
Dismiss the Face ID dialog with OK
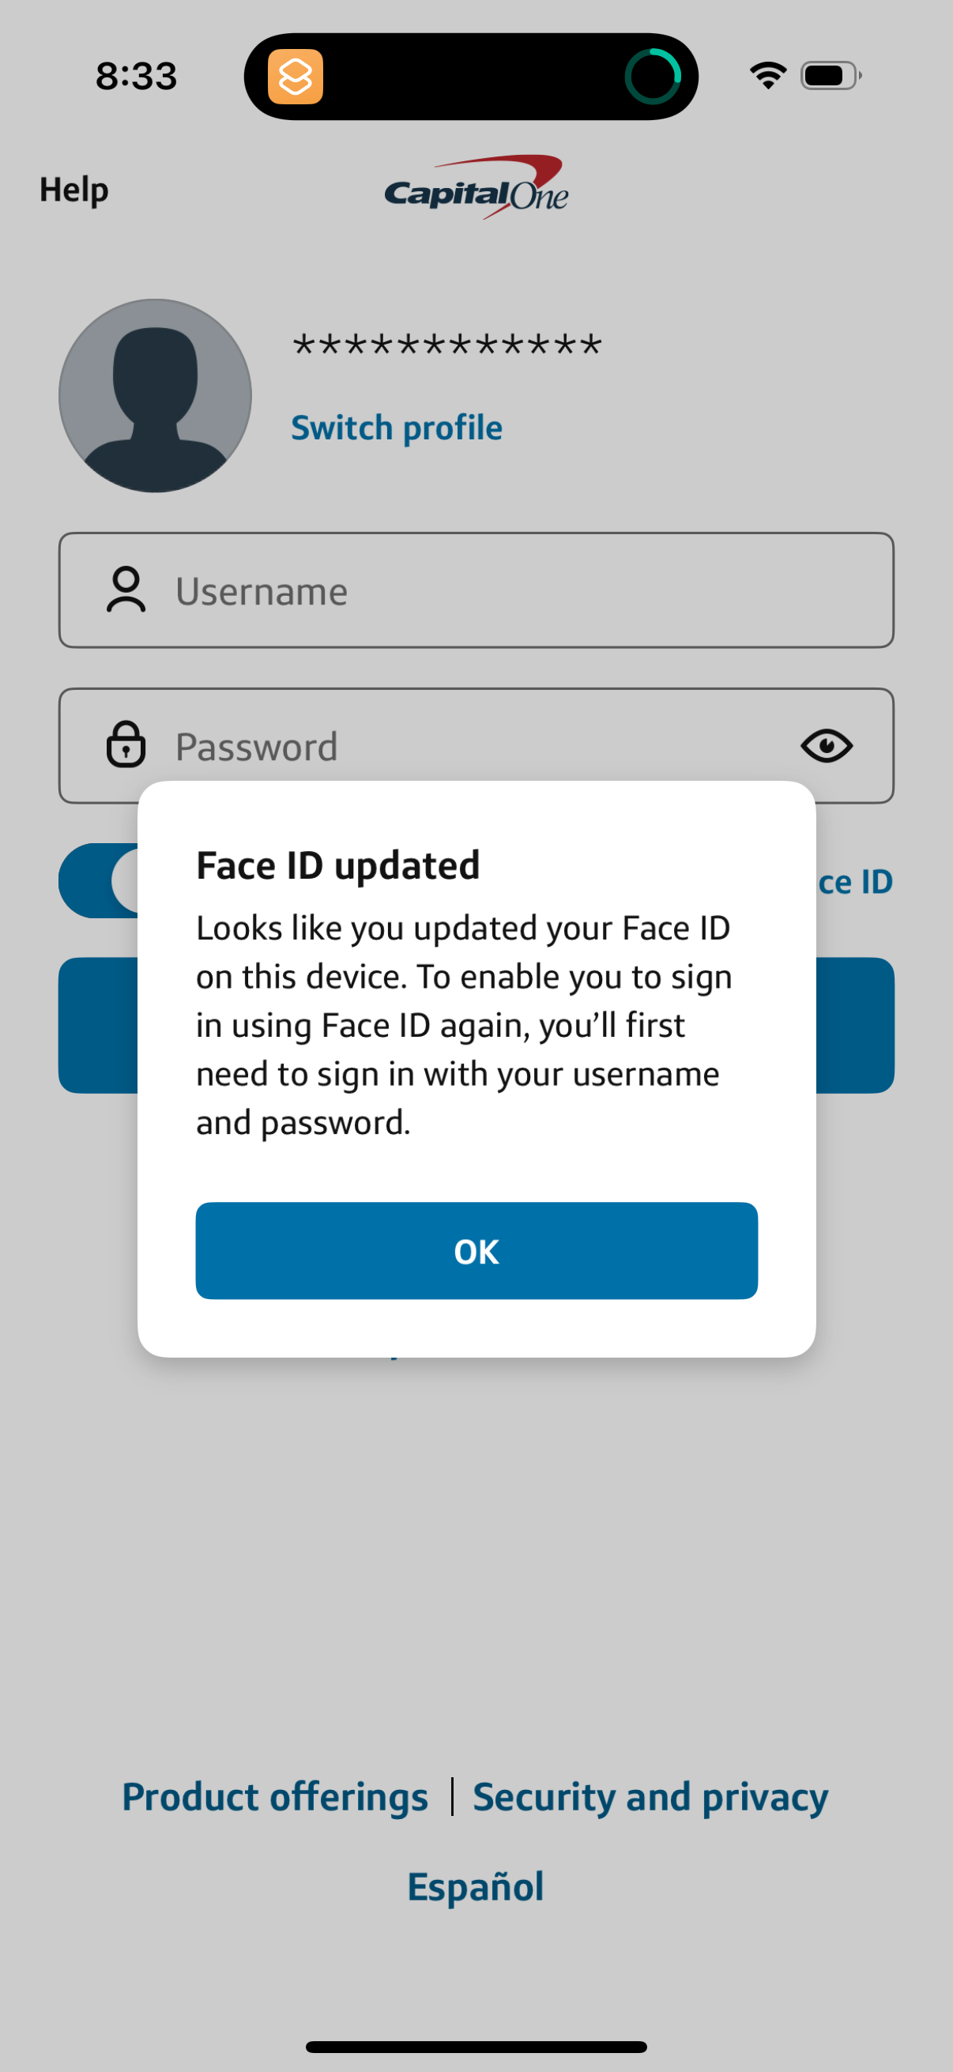click(x=476, y=1251)
